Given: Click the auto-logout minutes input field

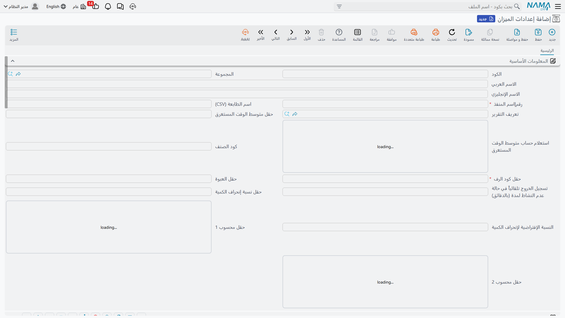Looking at the screenshot, I should (385, 192).
